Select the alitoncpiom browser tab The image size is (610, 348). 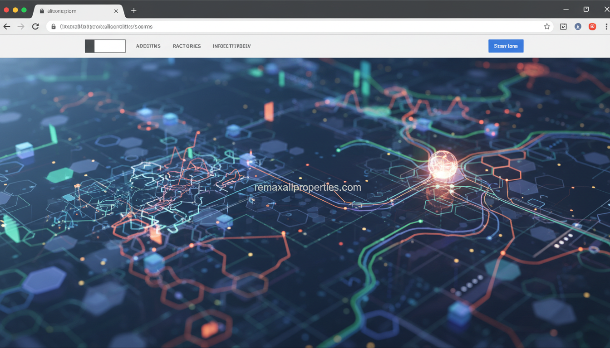pyautogui.click(x=78, y=10)
